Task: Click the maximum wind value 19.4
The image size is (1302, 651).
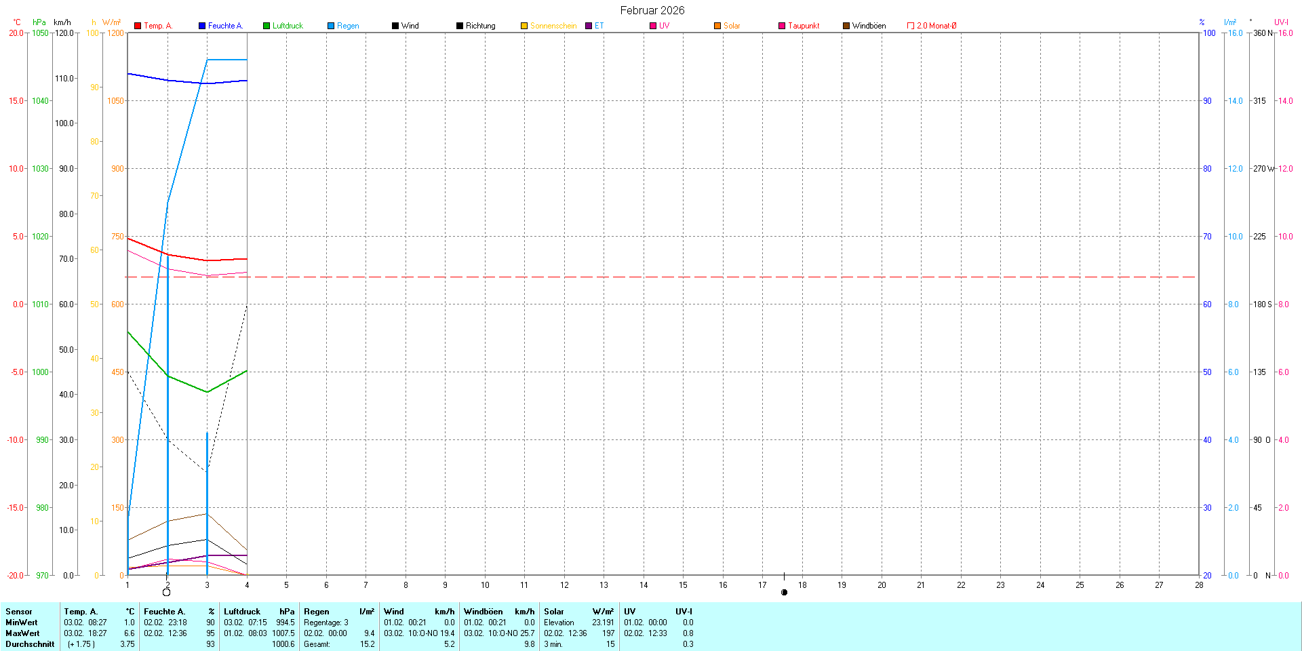Action: click(448, 633)
